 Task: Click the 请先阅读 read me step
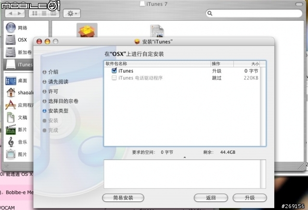[x=56, y=82]
